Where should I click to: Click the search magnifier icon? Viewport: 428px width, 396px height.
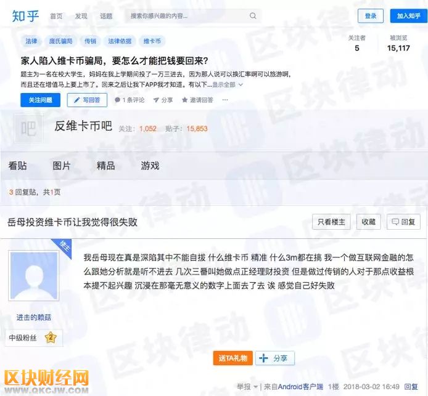point(253,16)
